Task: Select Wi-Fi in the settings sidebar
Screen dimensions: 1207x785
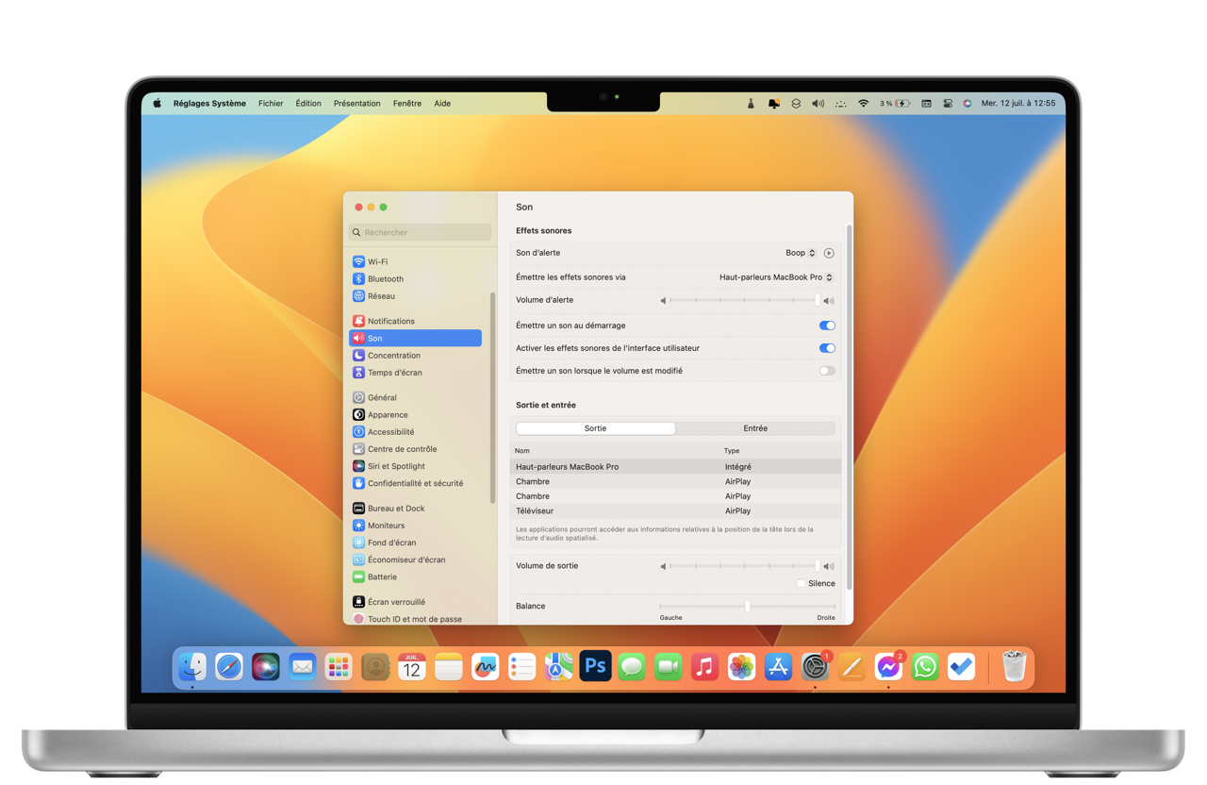Action: (377, 261)
